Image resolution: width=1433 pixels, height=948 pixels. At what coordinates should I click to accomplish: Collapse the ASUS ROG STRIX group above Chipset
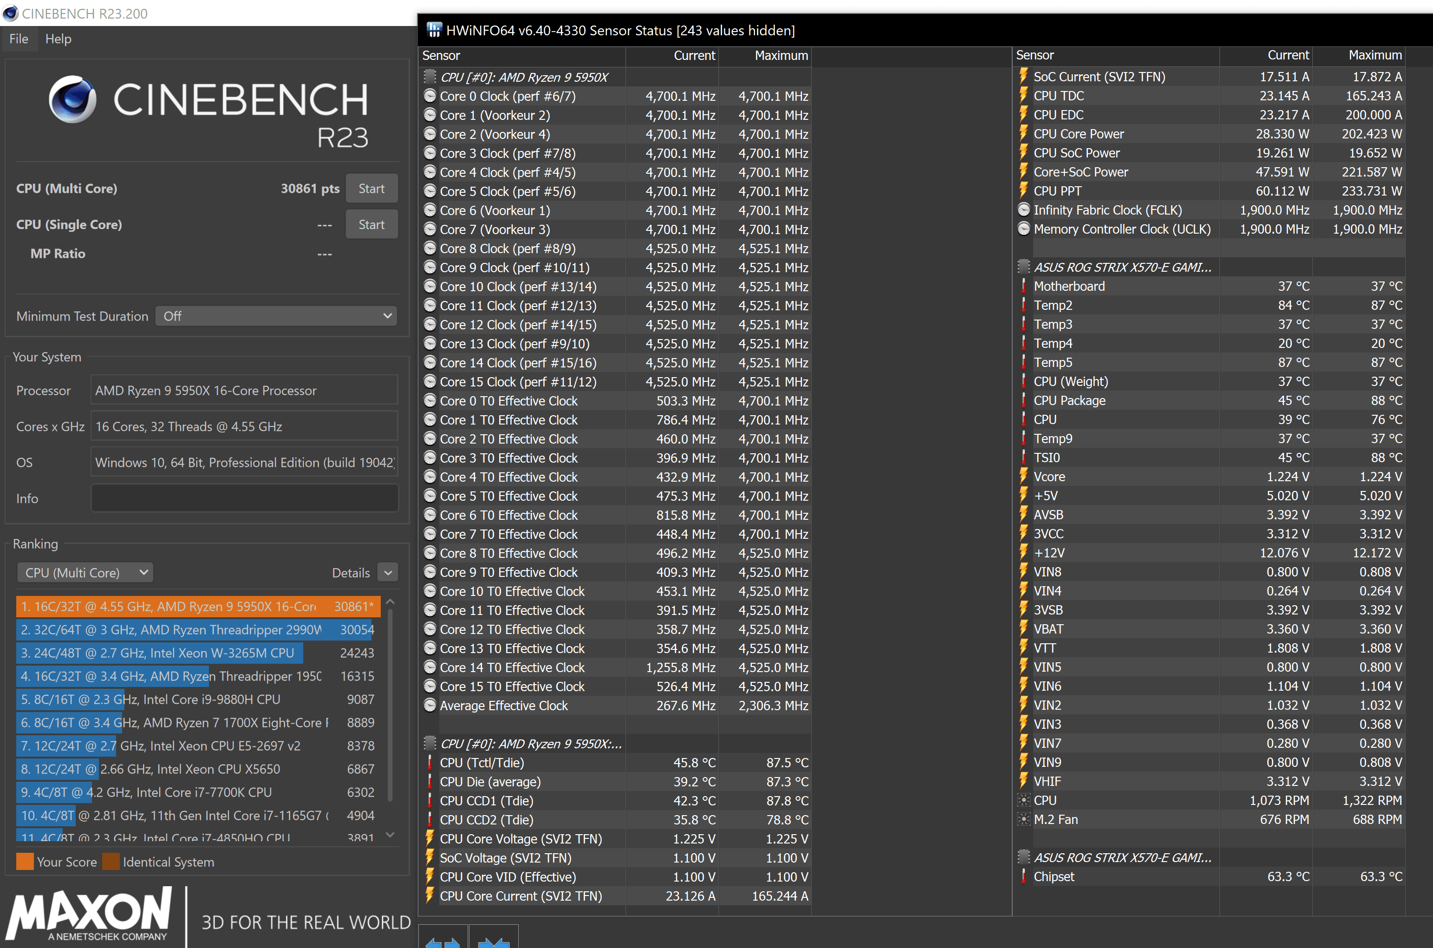[1023, 857]
